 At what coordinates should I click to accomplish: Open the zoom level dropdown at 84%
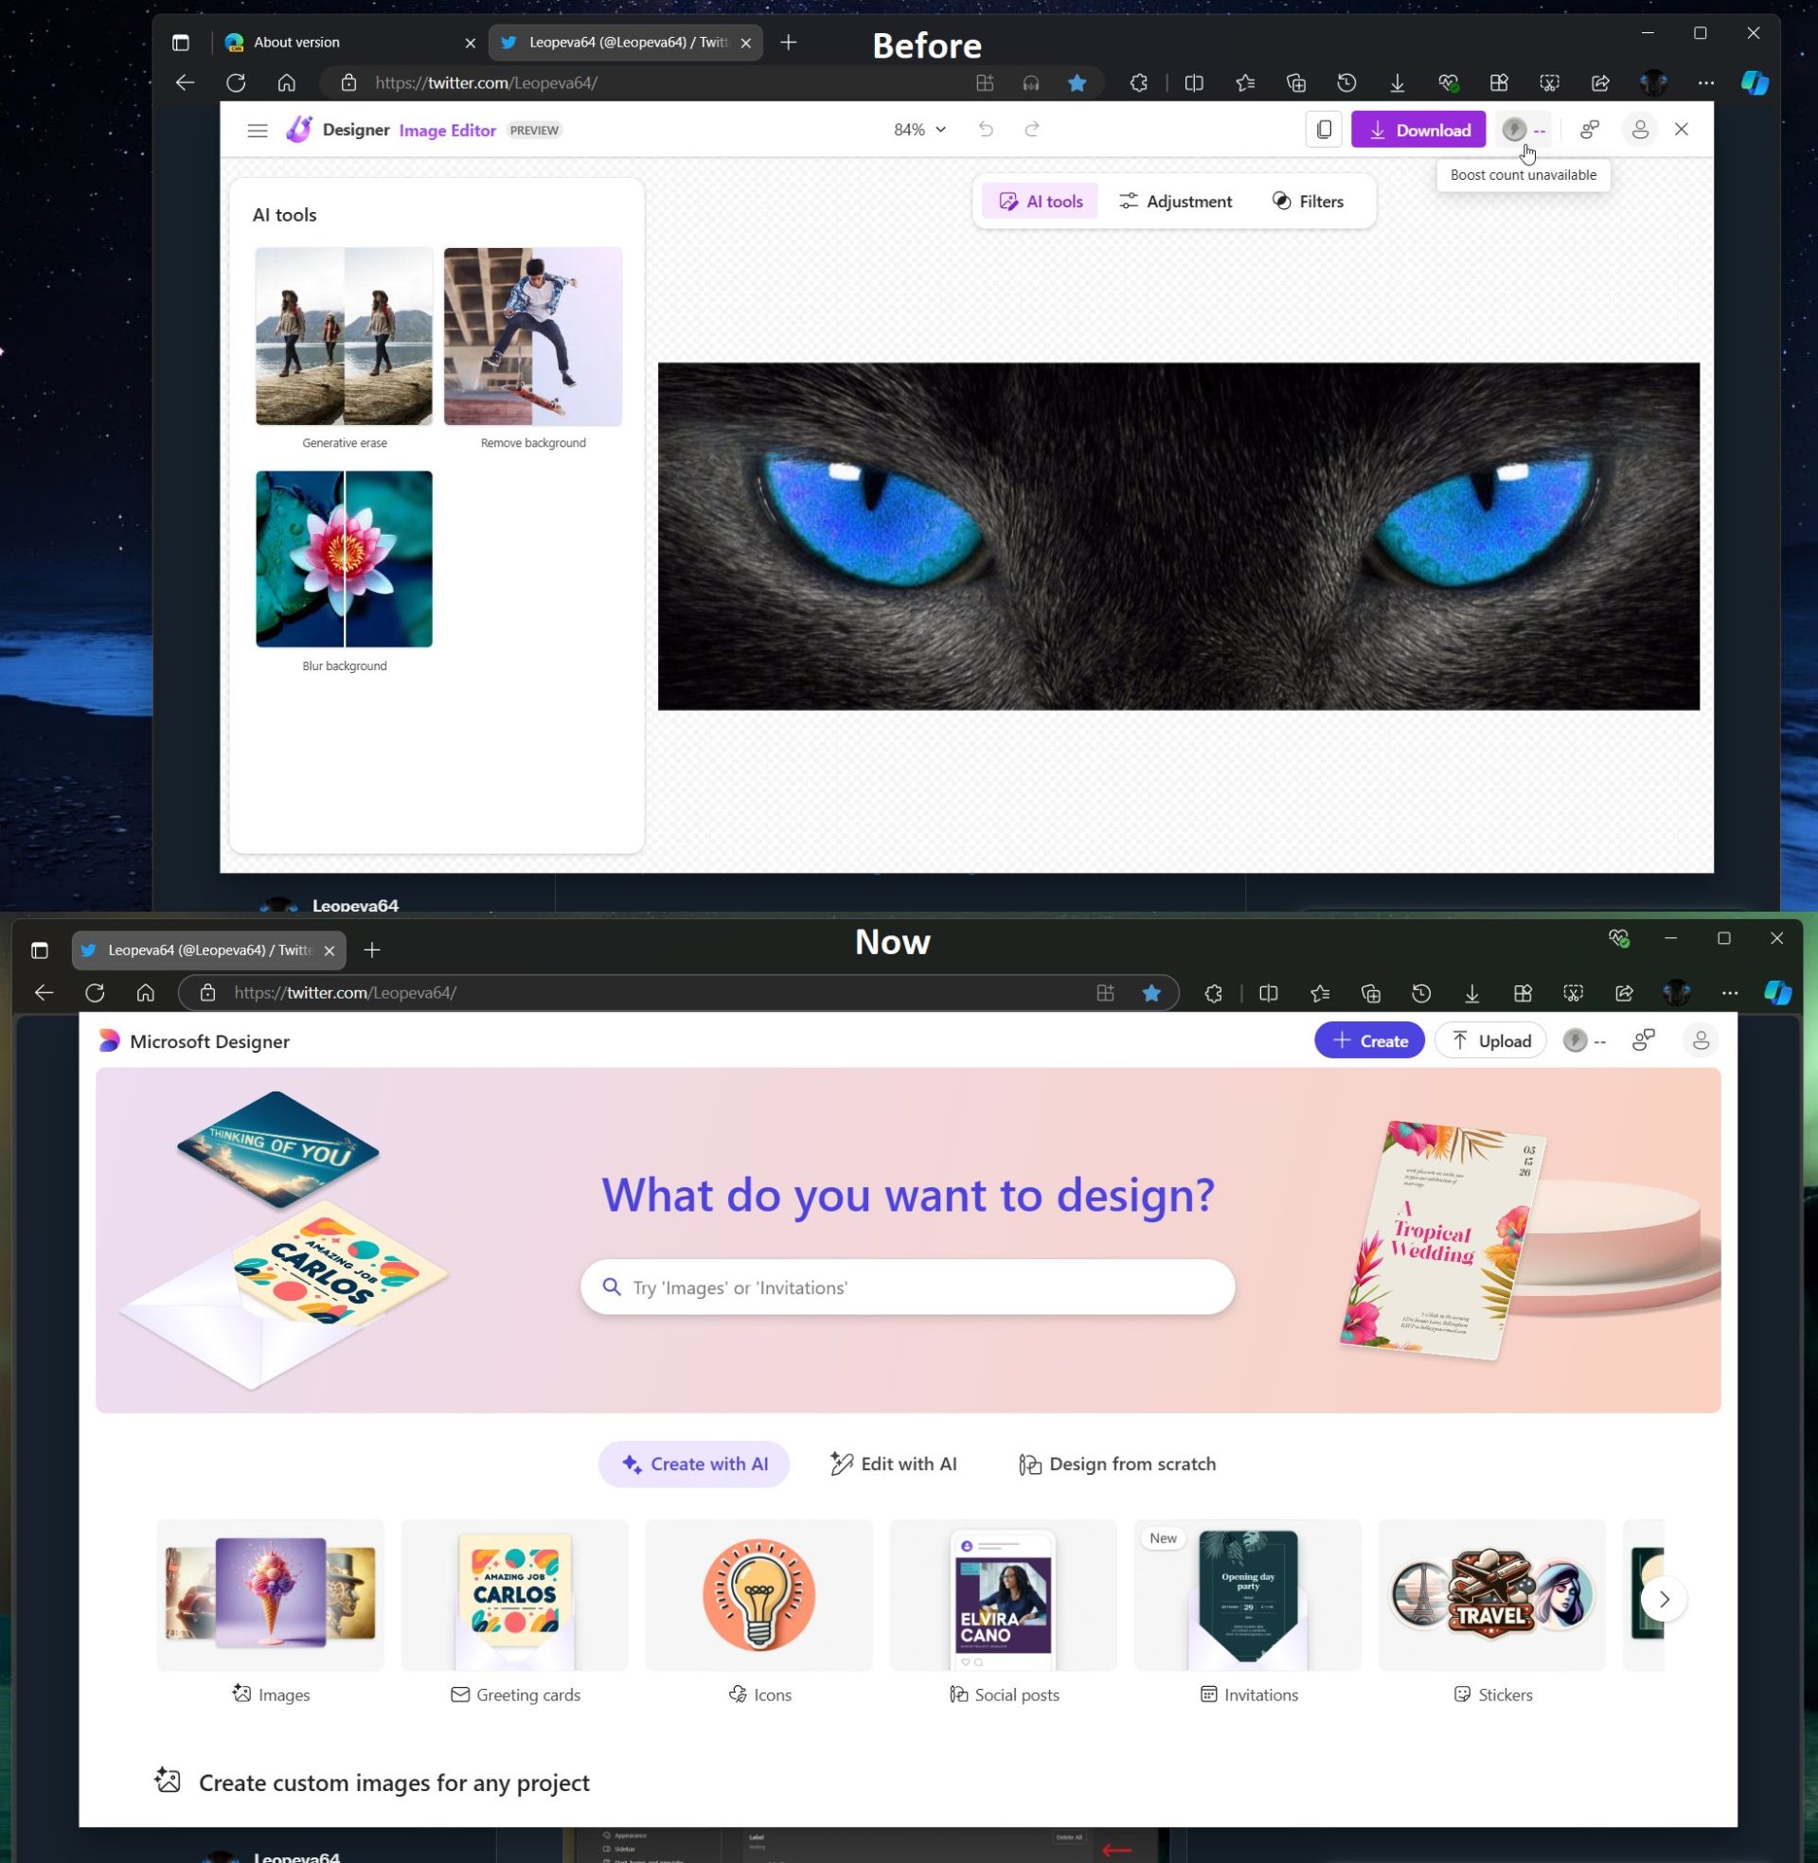click(x=918, y=130)
